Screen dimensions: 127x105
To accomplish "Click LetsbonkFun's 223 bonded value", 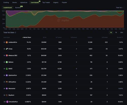I will (106, 42).
